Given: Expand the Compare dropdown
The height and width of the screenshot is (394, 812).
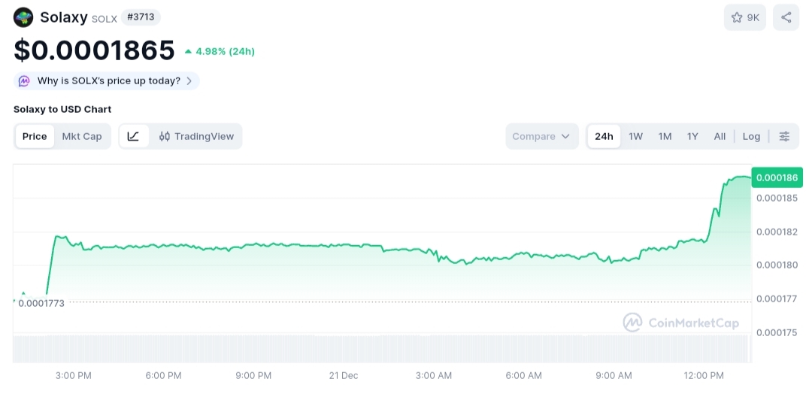Looking at the screenshot, I should [541, 136].
